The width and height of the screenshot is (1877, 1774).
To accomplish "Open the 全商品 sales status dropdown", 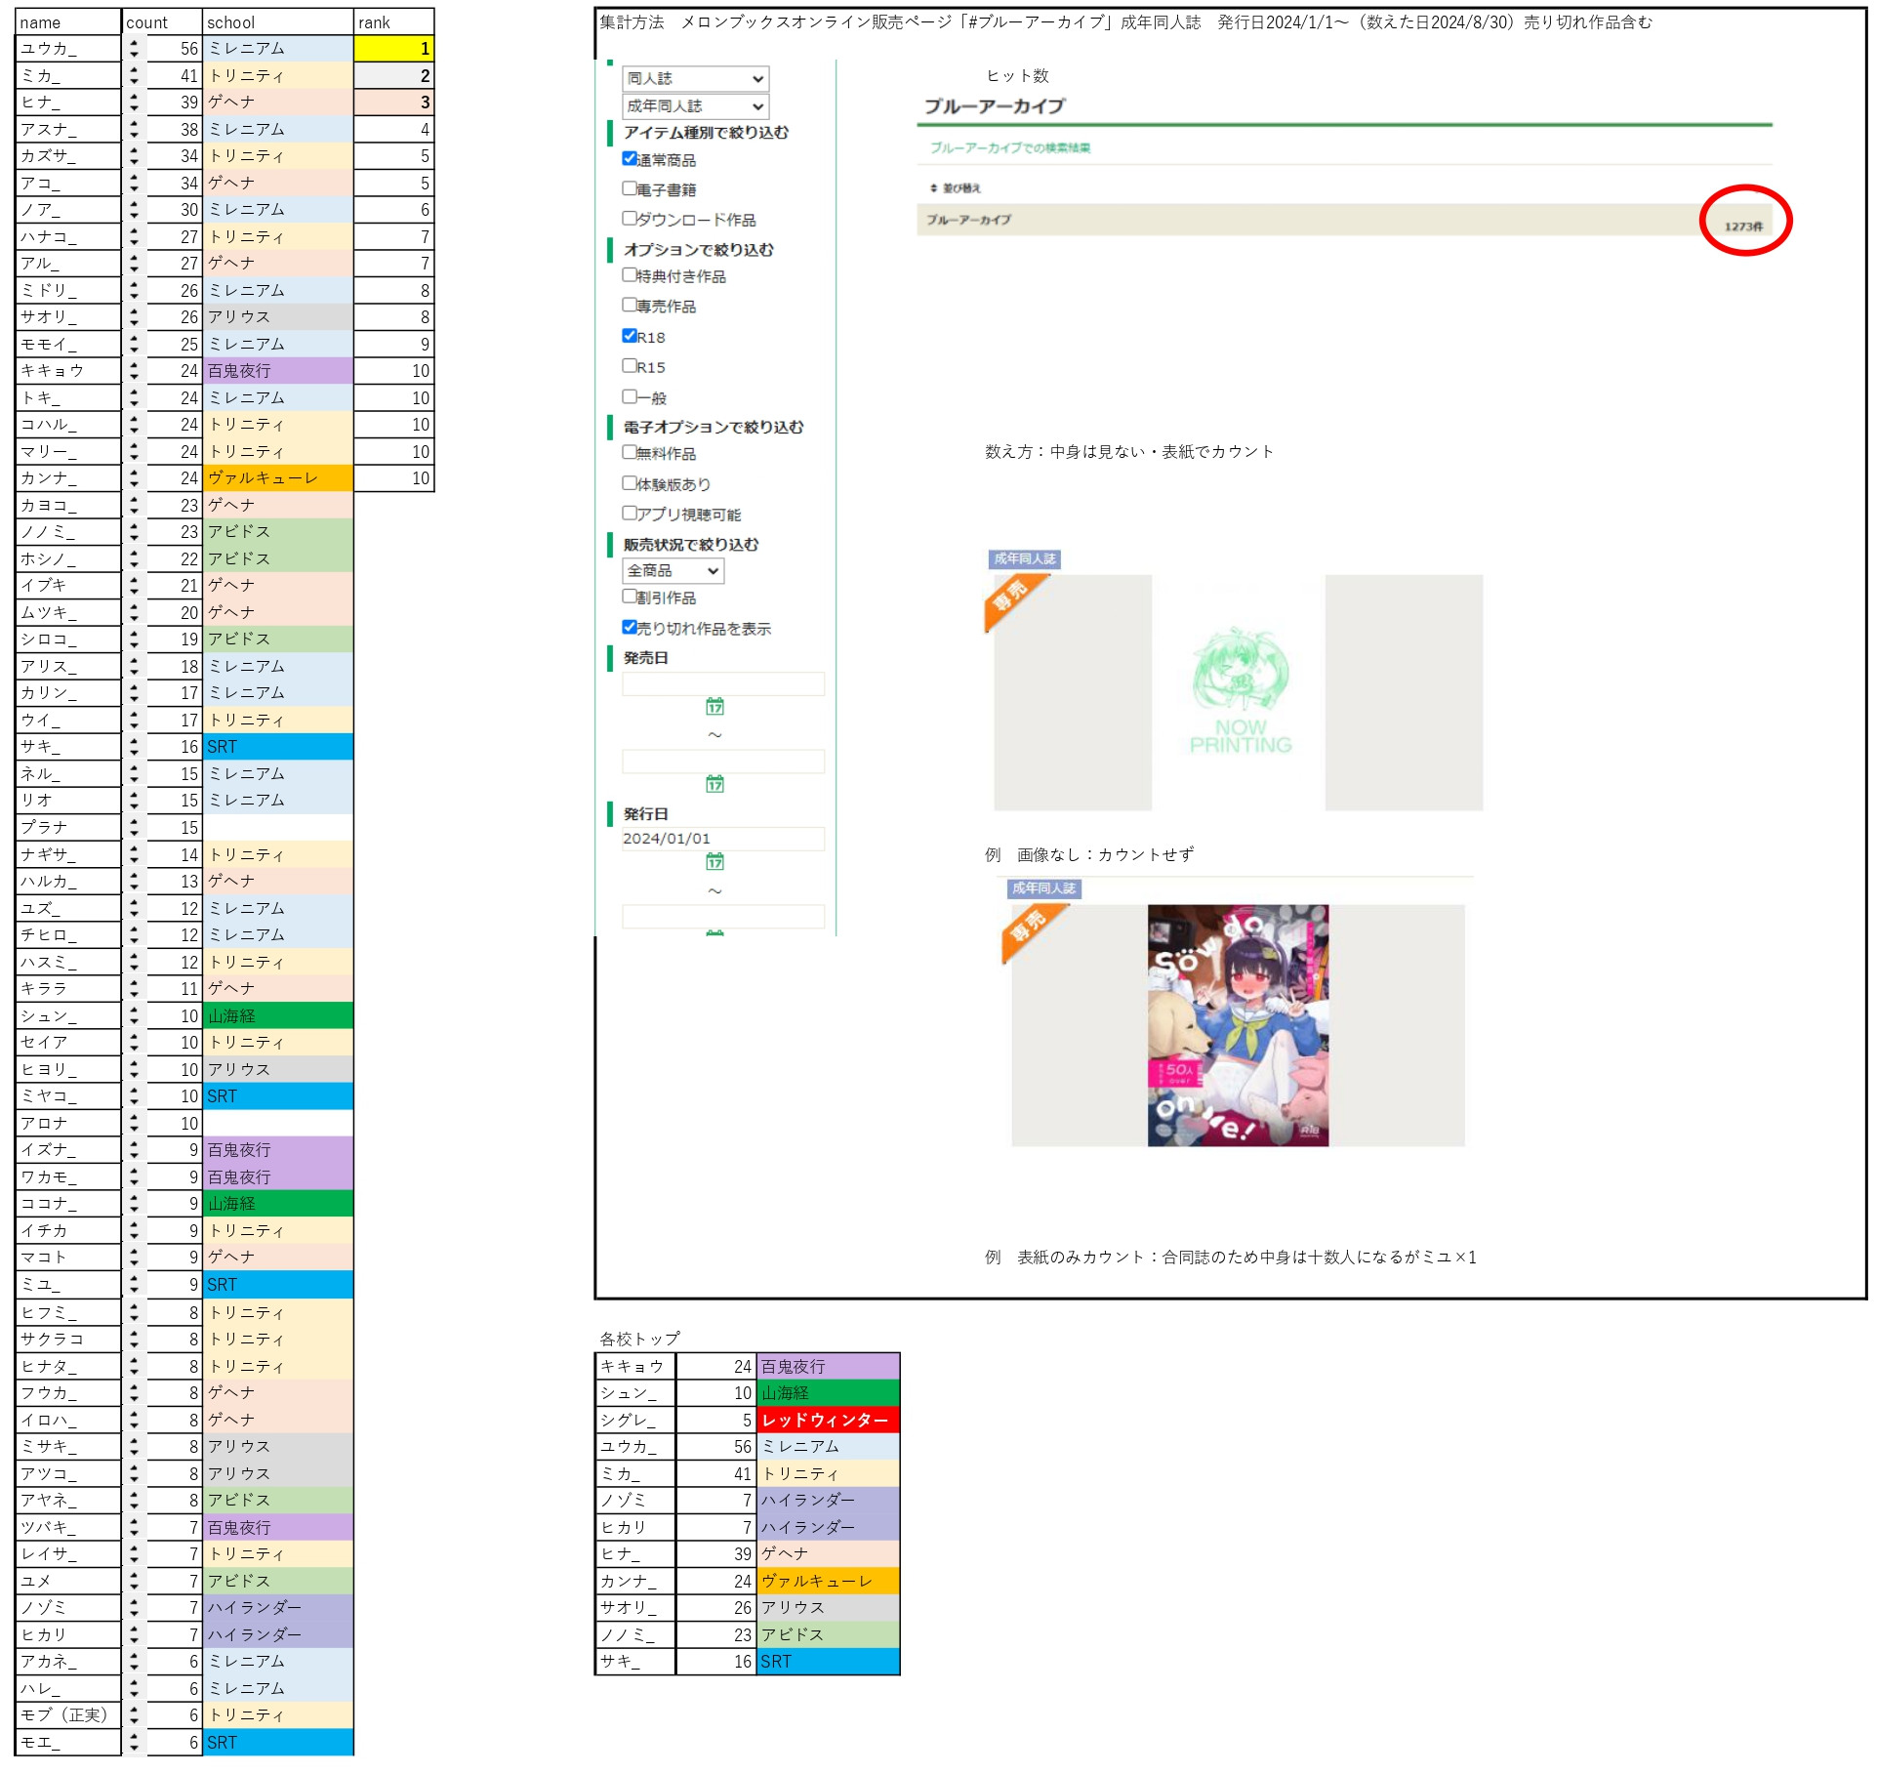I will (x=673, y=570).
